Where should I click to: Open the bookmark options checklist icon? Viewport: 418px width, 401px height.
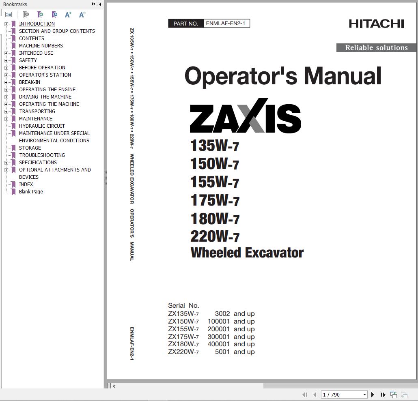tap(9, 14)
